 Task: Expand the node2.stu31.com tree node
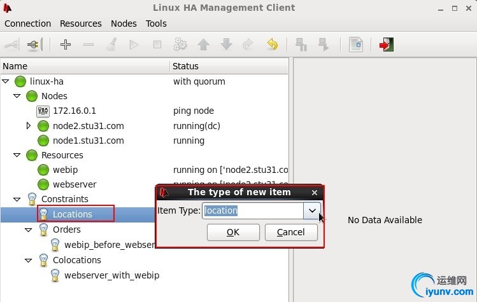[x=29, y=126]
